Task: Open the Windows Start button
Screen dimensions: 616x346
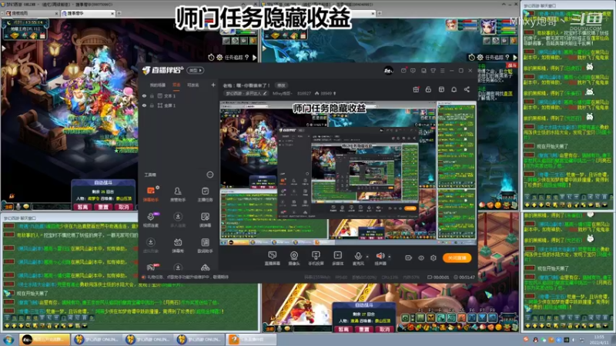Action: coord(8,339)
